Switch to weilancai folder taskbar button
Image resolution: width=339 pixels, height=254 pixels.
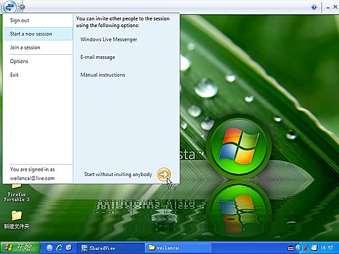pyautogui.click(x=178, y=248)
